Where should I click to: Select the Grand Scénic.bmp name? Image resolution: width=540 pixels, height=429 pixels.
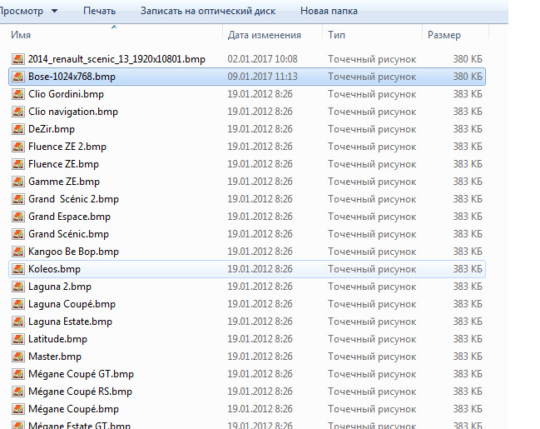coord(68,234)
